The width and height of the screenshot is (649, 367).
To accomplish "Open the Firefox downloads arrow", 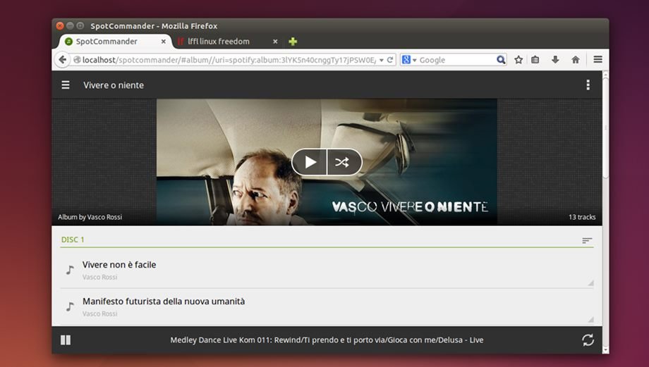I will [x=555, y=60].
